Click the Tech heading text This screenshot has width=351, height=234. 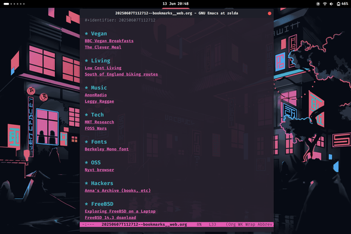point(97,115)
